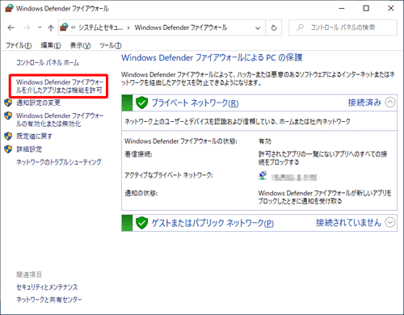Image resolution: width=404 pixels, height=315 pixels.
Task: Expand the address bar history dropdown
Action: pos(258,27)
